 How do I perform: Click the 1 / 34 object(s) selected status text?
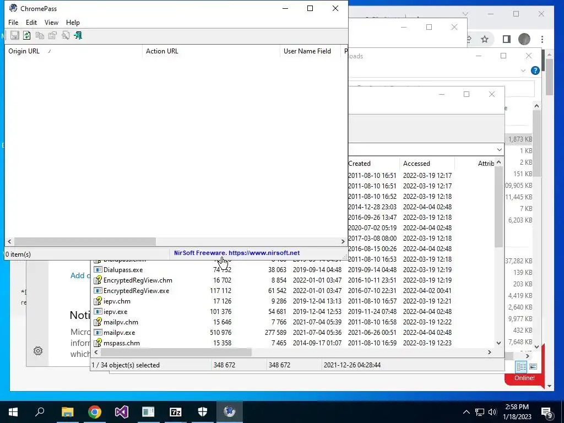click(x=126, y=365)
